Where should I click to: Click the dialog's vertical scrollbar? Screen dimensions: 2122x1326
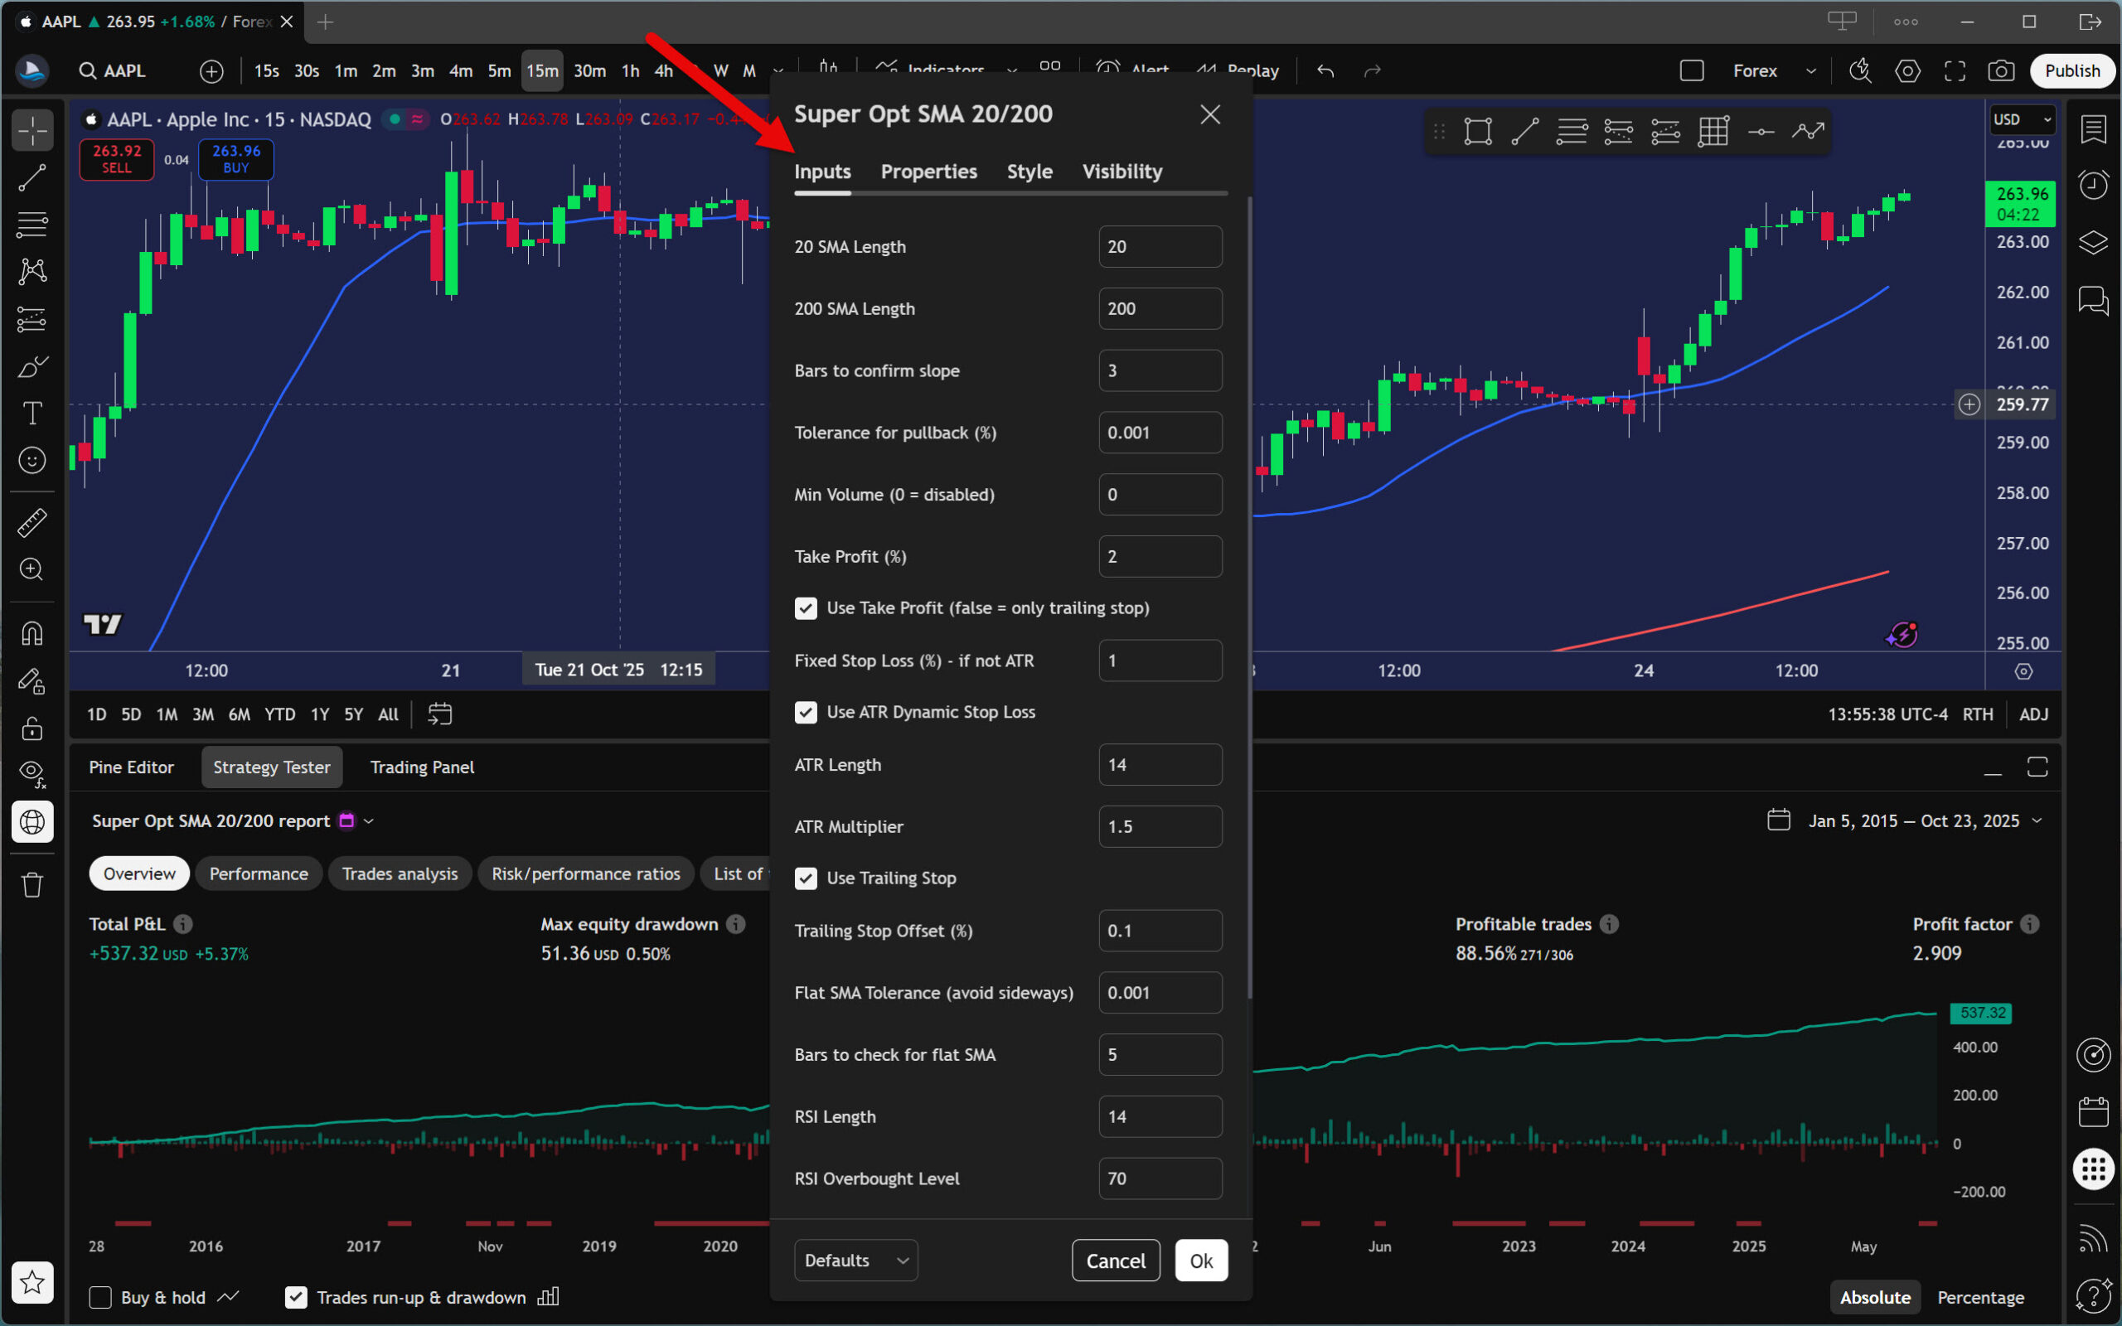click(x=1248, y=597)
